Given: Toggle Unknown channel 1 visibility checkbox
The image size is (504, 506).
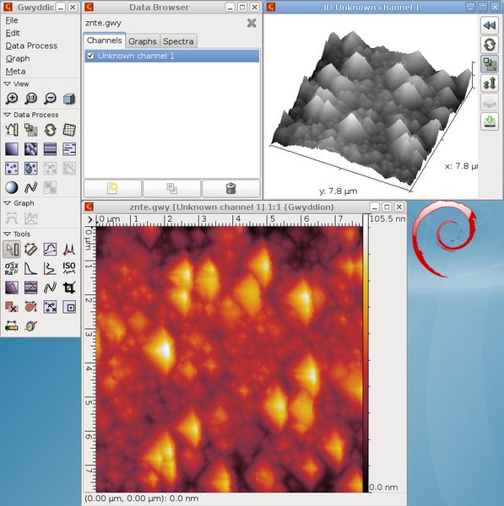Looking at the screenshot, I should pos(90,56).
